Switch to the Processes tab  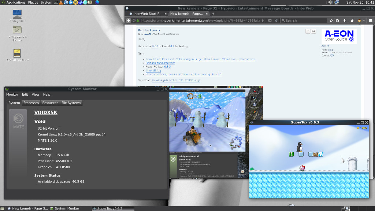click(x=31, y=103)
